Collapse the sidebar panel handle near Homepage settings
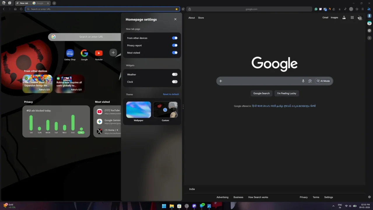Viewport: 373px width, 210px height. [x=183, y=107]
